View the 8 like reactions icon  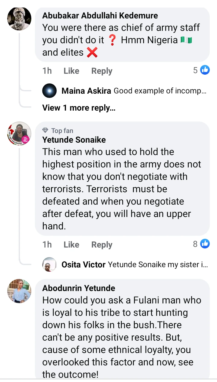point(205,244)
